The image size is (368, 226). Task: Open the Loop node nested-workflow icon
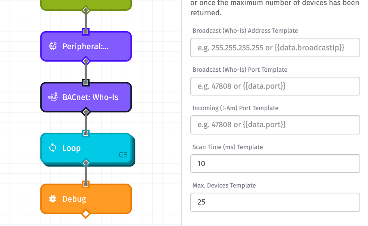(x=123, y=155)
